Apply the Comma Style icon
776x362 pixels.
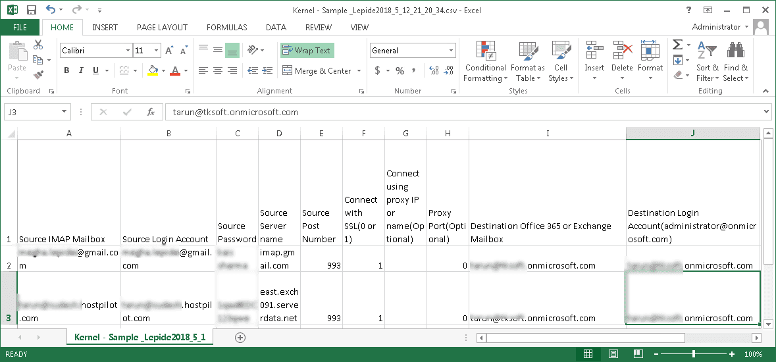414,71
